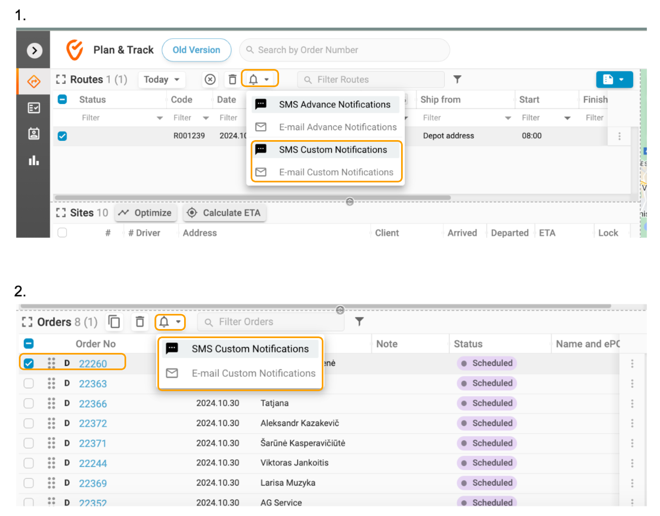This screenshot has width=660, height=516.
Task: Expand the sidebar with arrow icon
Action: pyautogui.click(x=35, y=51)
